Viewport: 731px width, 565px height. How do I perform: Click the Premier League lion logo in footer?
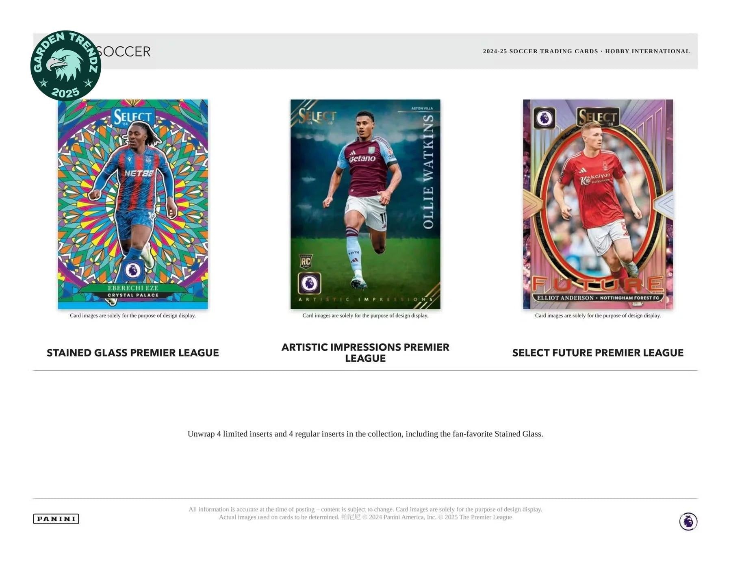tap(688, 522)
